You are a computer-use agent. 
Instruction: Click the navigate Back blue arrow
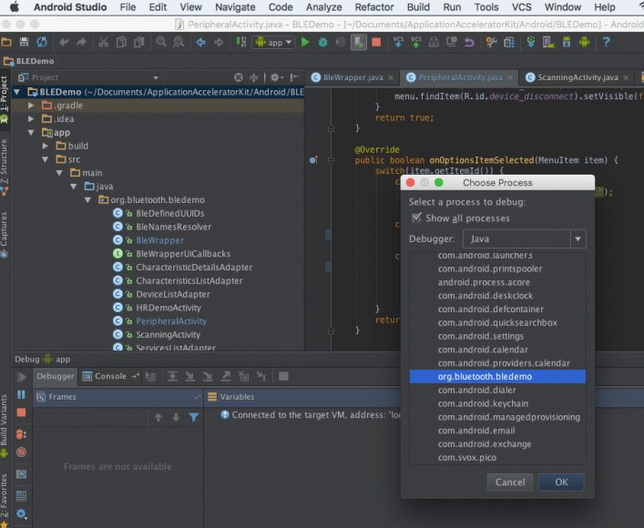[200, 42]
